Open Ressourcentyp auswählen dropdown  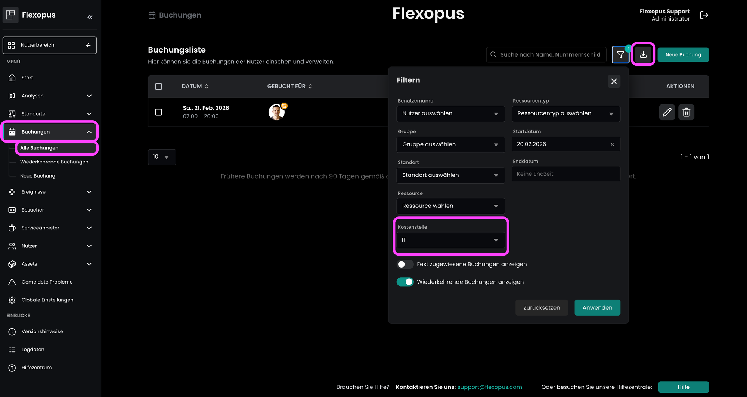tap(565, 114)
